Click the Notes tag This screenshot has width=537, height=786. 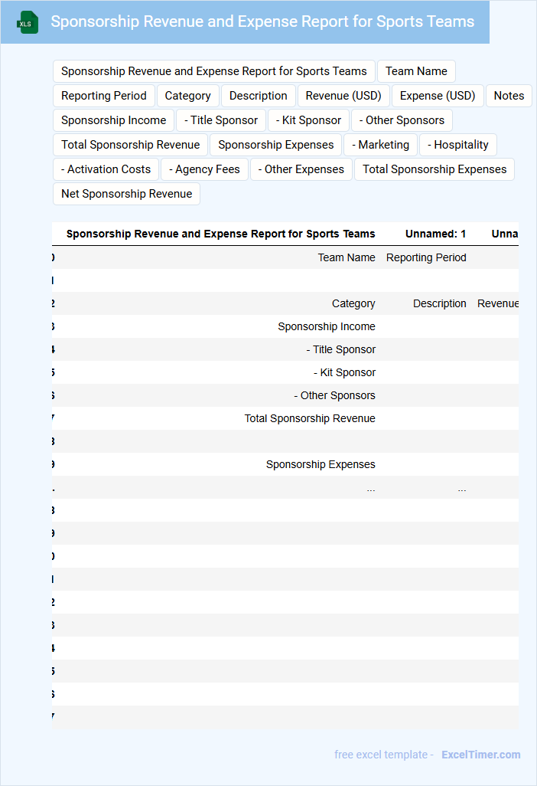(509, 96)
